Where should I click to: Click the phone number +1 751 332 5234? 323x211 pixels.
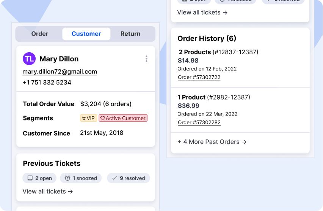(47, 83)
